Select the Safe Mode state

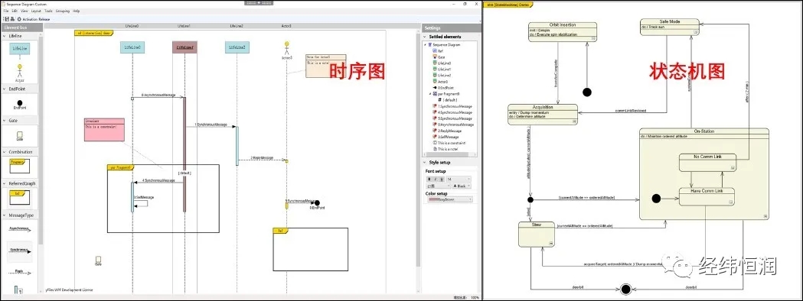click(670, 27)
